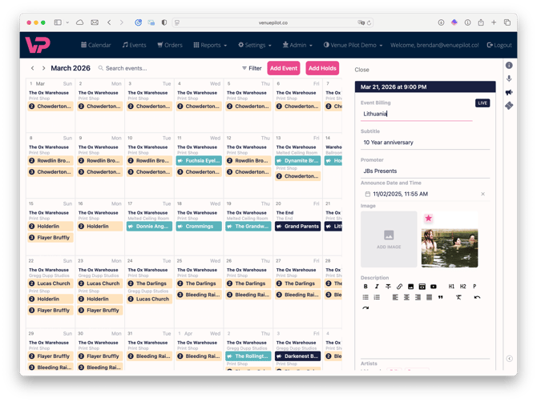Click the bold formatting icon in Description
537x402 pixels.
pyautogui.click(x=365, y=287)
